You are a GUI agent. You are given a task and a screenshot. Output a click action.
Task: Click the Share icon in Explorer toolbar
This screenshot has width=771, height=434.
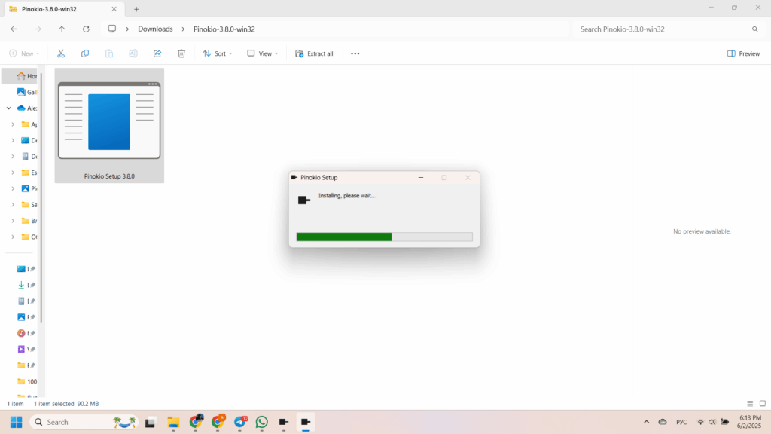157,53
